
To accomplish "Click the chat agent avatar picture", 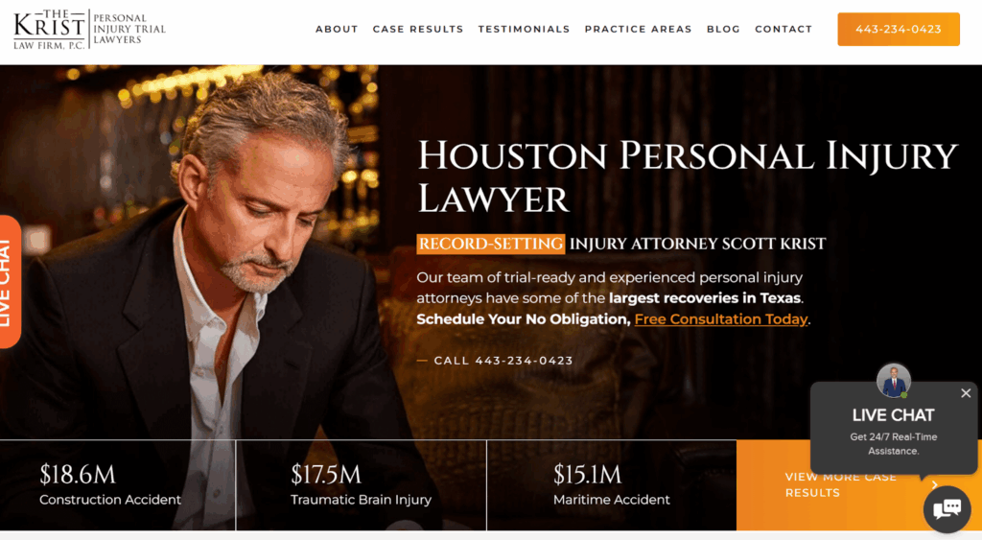I will 893,380.
